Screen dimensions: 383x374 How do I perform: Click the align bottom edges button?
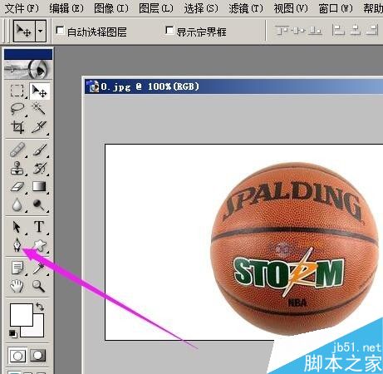[315, 31]
